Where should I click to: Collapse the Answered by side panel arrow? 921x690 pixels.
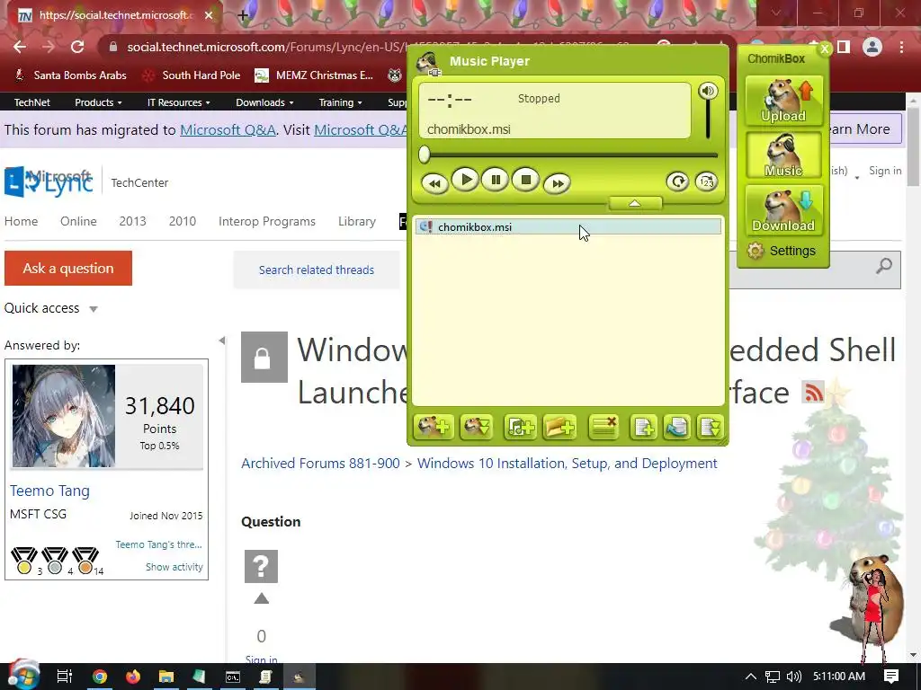222,341
